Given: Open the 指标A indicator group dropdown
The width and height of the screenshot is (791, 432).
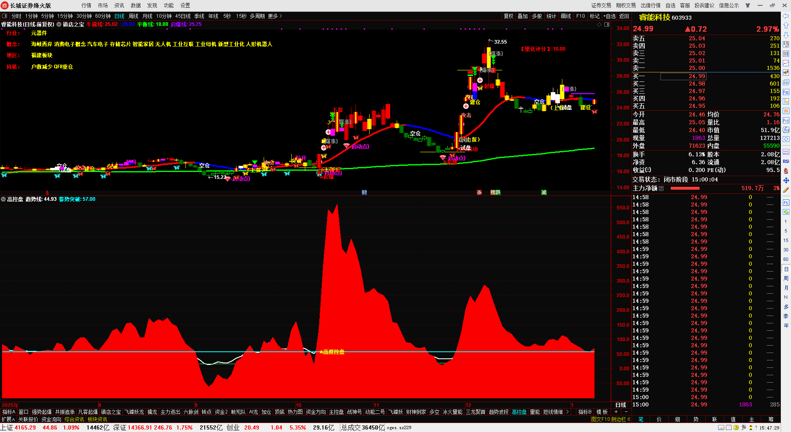Looking at the screenshot, I should click(9, 412).
